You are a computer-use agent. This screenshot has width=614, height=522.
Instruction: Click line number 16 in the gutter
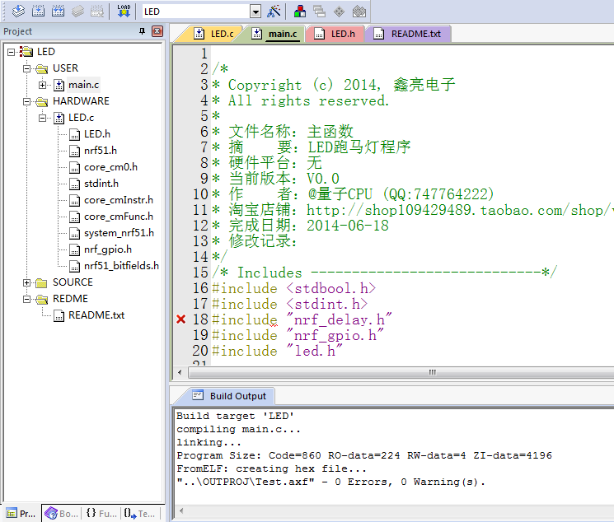[200, 288]
